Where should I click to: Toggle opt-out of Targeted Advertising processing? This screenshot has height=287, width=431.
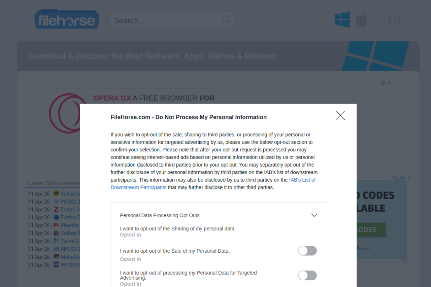coord(307,275)
